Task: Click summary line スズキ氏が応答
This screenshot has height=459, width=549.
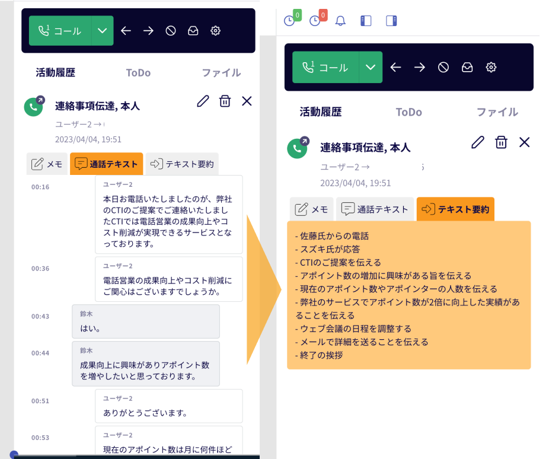Action: [328, 249]
